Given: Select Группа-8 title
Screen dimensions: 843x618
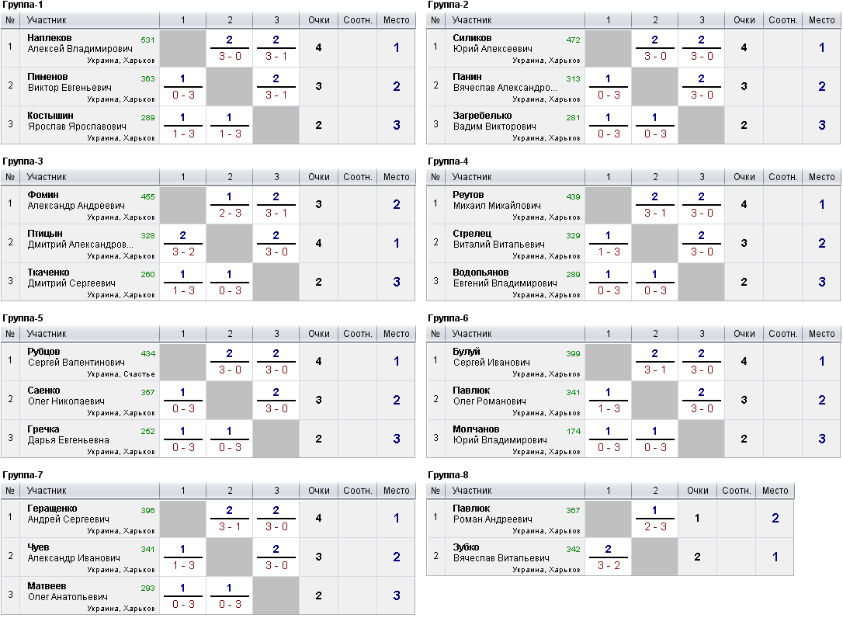Looking at the screenshot, I should 448,475.
